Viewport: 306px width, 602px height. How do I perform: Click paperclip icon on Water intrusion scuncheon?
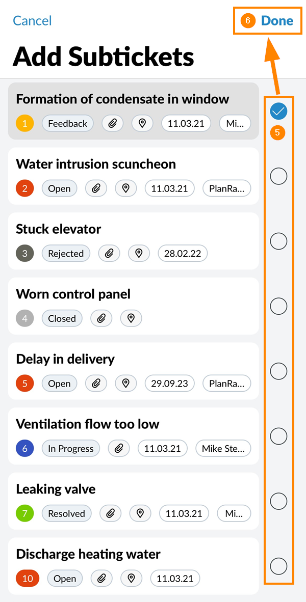pos(96,188)
